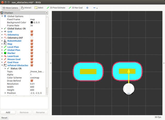Image resolution: width=165 pixels, height=120 pixels.
Task: Activate the Interact tool
Action: coord(26,8)
